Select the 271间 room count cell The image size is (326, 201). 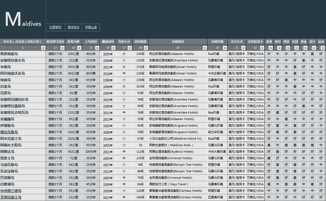tap(140, 67)
